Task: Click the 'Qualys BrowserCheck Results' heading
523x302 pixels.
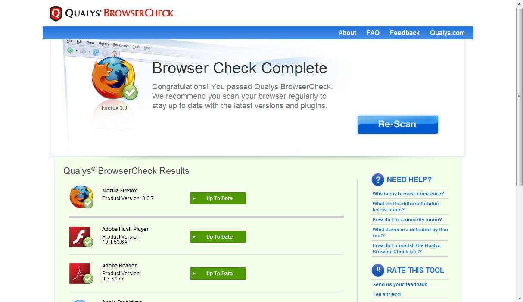Action: 126,171
